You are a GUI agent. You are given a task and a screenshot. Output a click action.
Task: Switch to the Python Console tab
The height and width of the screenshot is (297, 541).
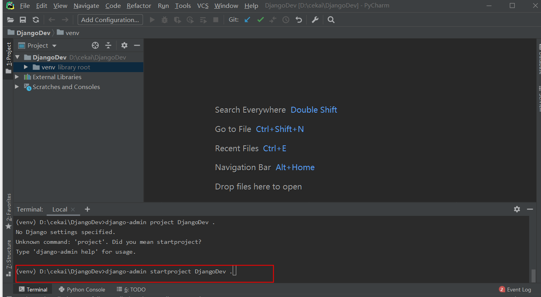point(82,290)
